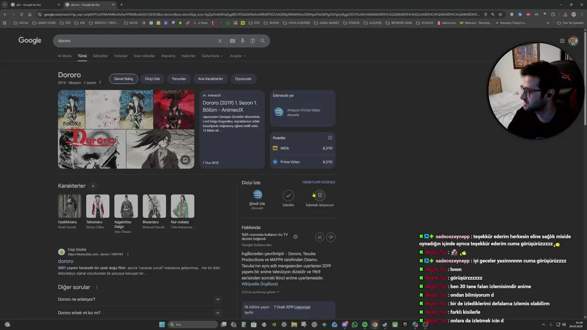Open Xbox app from the taskbar
The width and height of the screenshot is (587, 330).
(395, 324)
